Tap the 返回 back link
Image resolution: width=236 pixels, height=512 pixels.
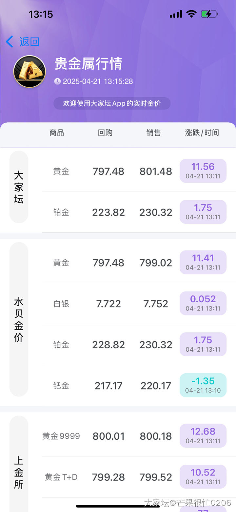pos(29,42)
